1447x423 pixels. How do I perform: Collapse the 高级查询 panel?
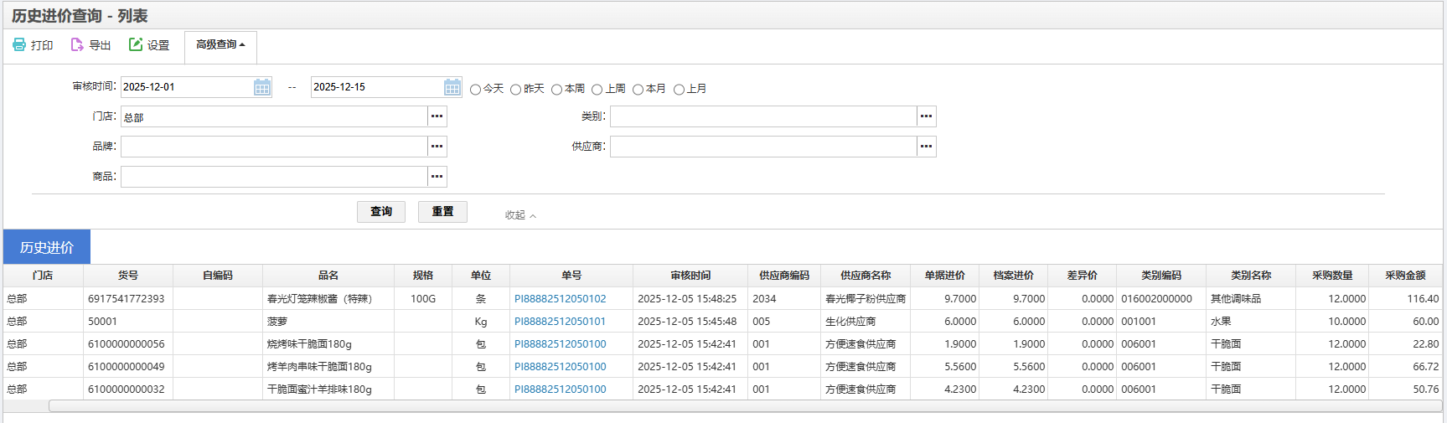click(x=220, y=45)
